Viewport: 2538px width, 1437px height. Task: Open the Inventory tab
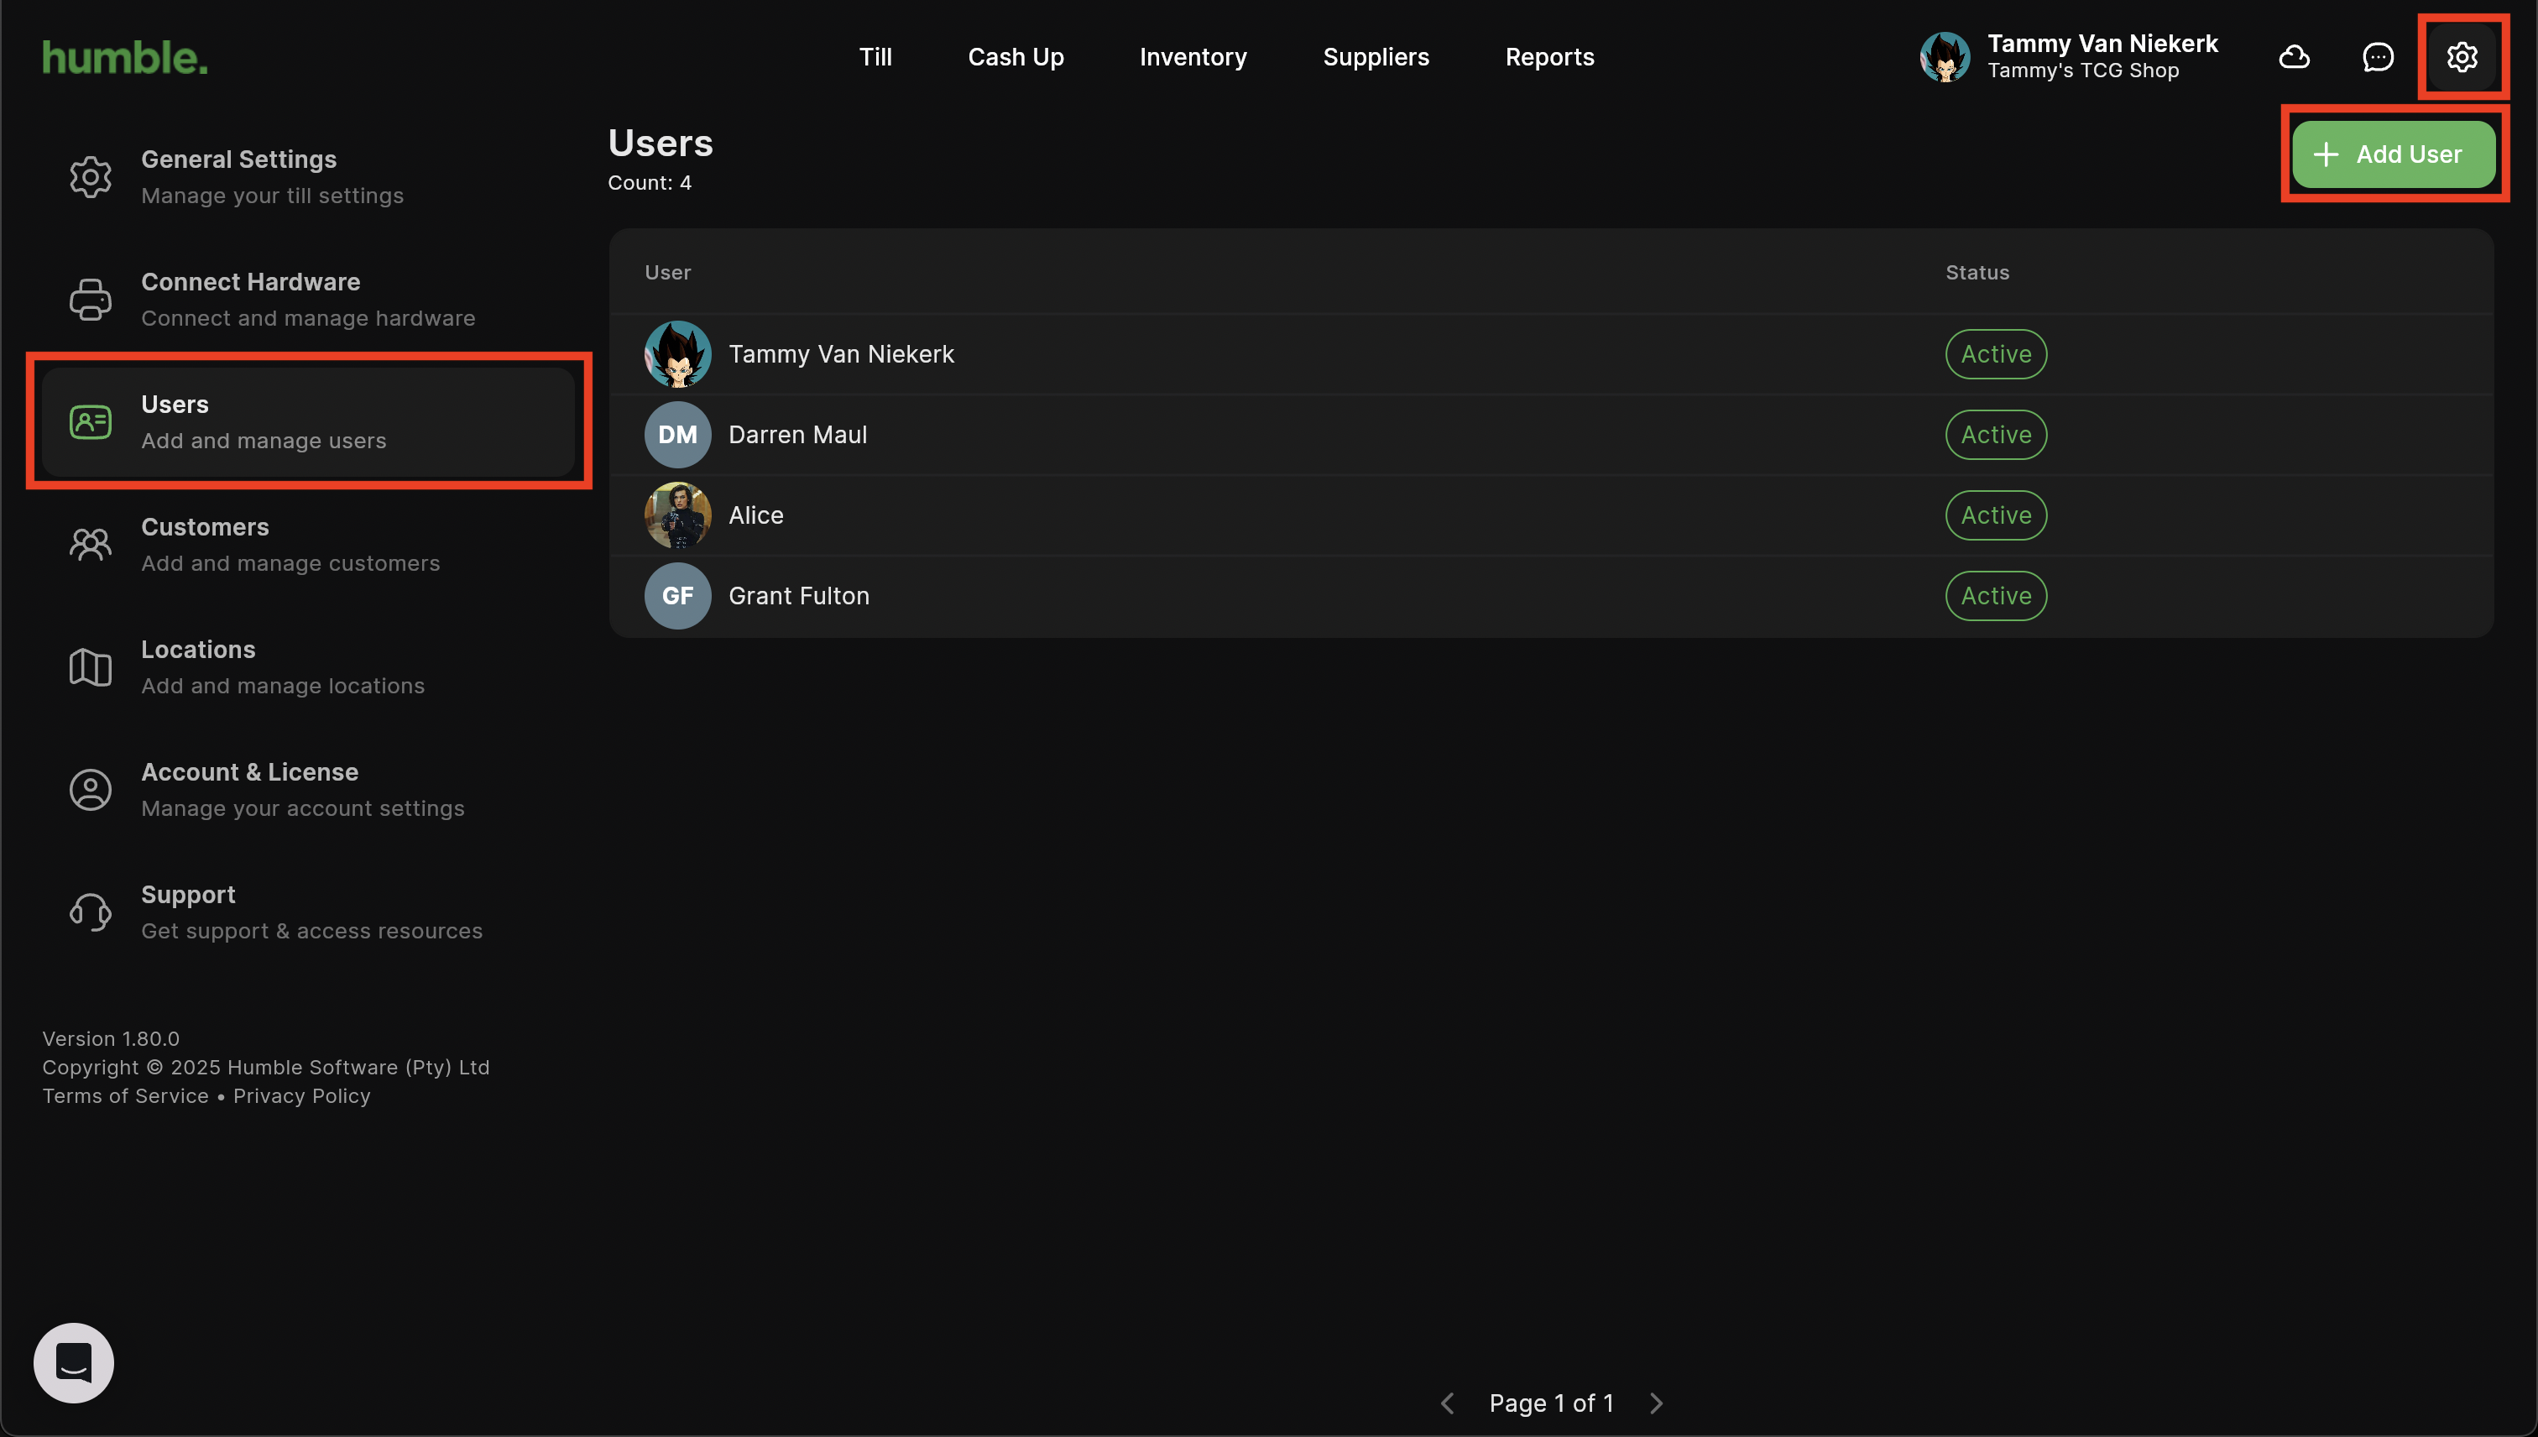coord(1192,57)
